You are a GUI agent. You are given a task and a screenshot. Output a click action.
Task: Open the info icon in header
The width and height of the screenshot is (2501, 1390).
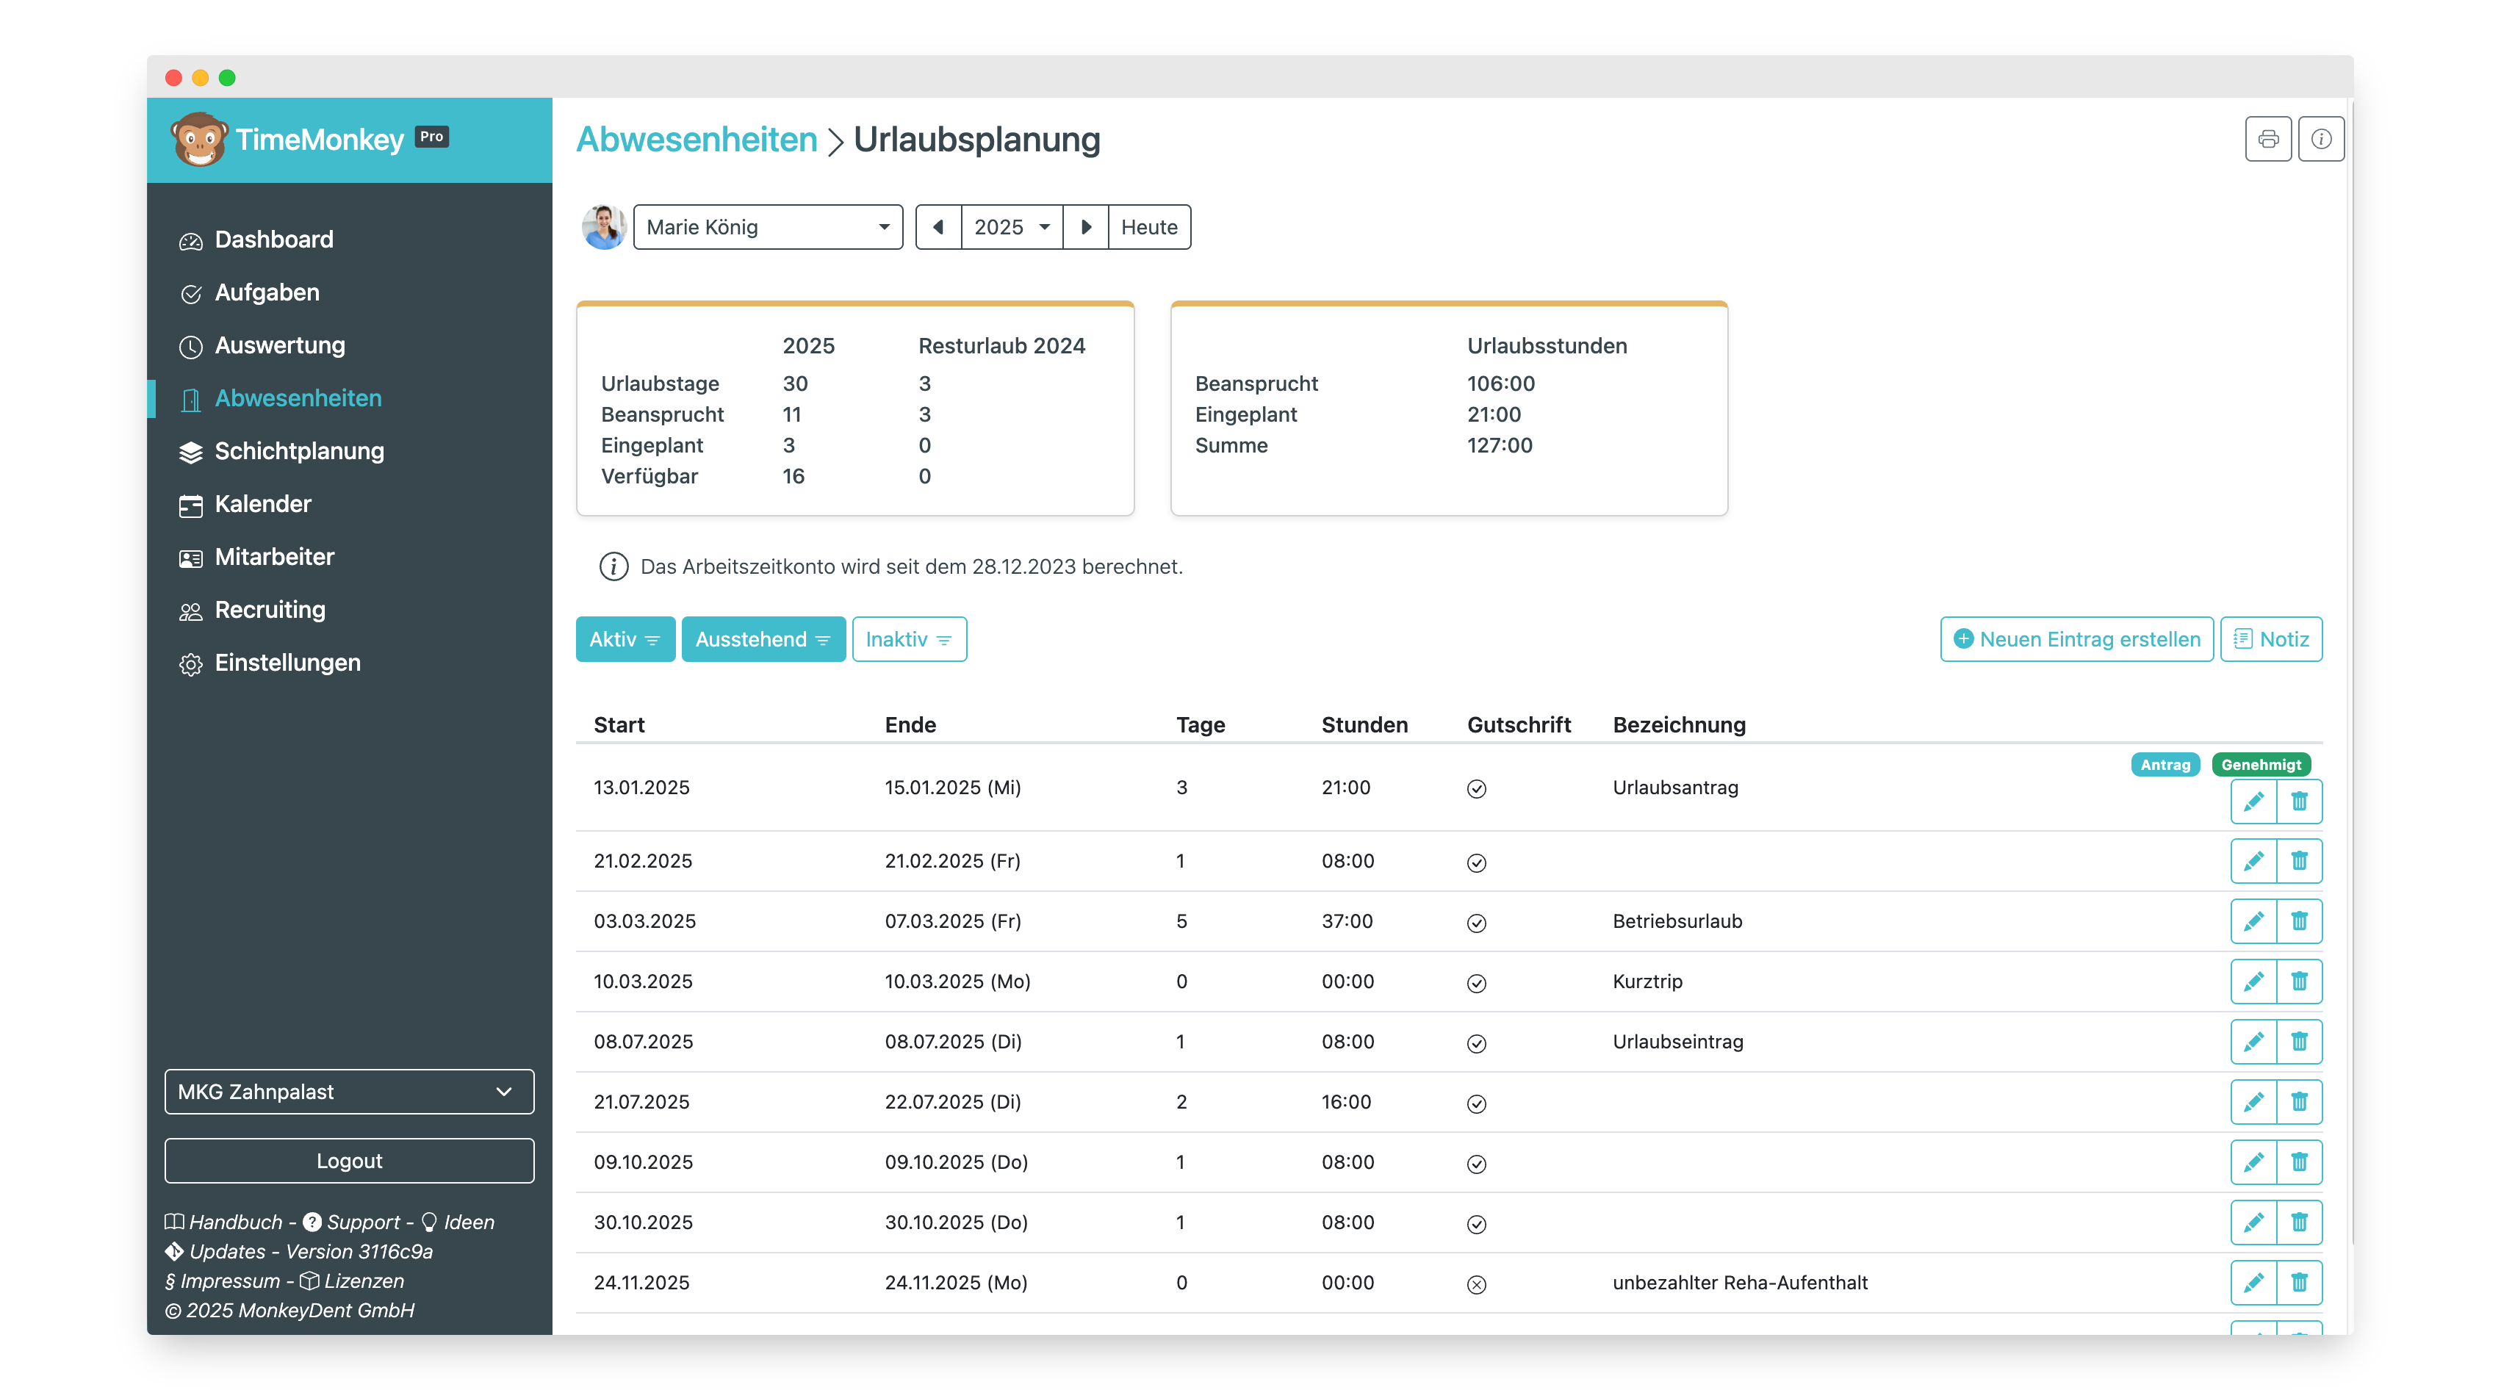[2320, 139]
